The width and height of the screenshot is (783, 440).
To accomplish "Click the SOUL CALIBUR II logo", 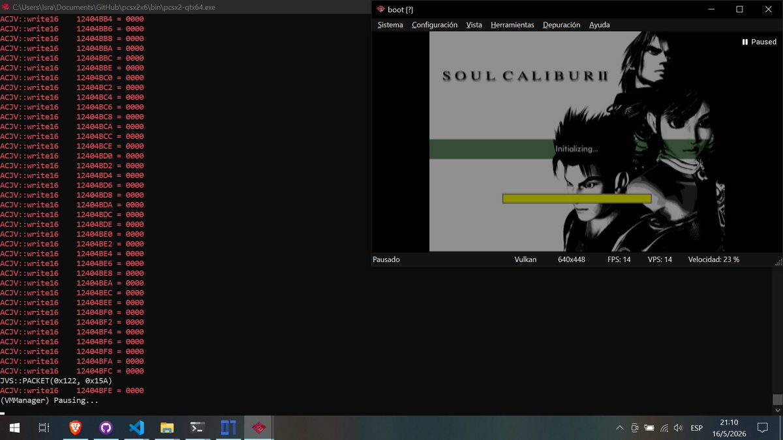I will tap(525, 76).
